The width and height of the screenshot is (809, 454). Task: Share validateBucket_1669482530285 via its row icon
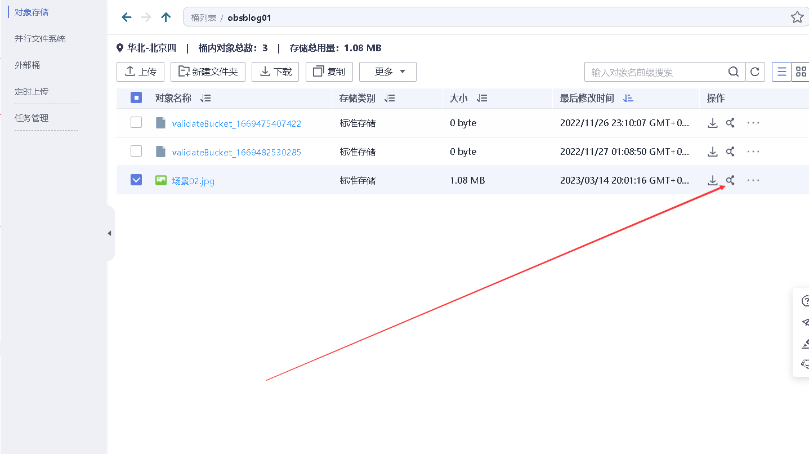[x=730, y=152]
